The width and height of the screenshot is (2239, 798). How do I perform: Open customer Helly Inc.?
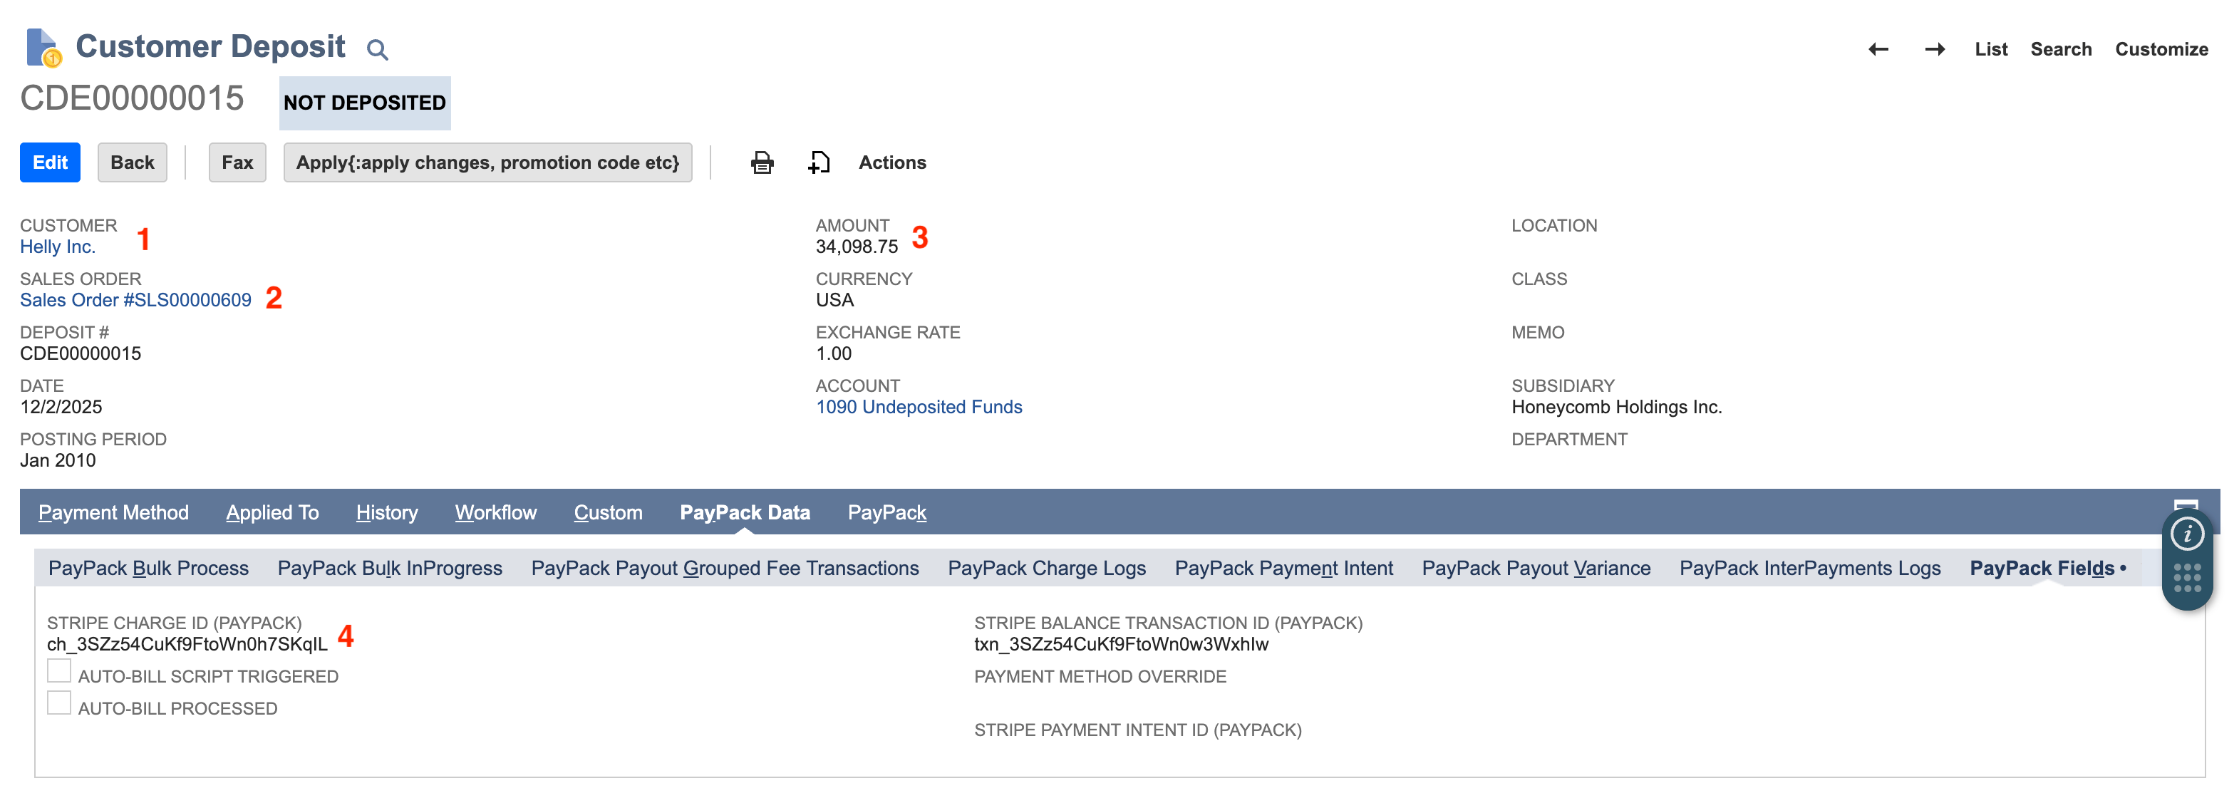pos(58,246)
